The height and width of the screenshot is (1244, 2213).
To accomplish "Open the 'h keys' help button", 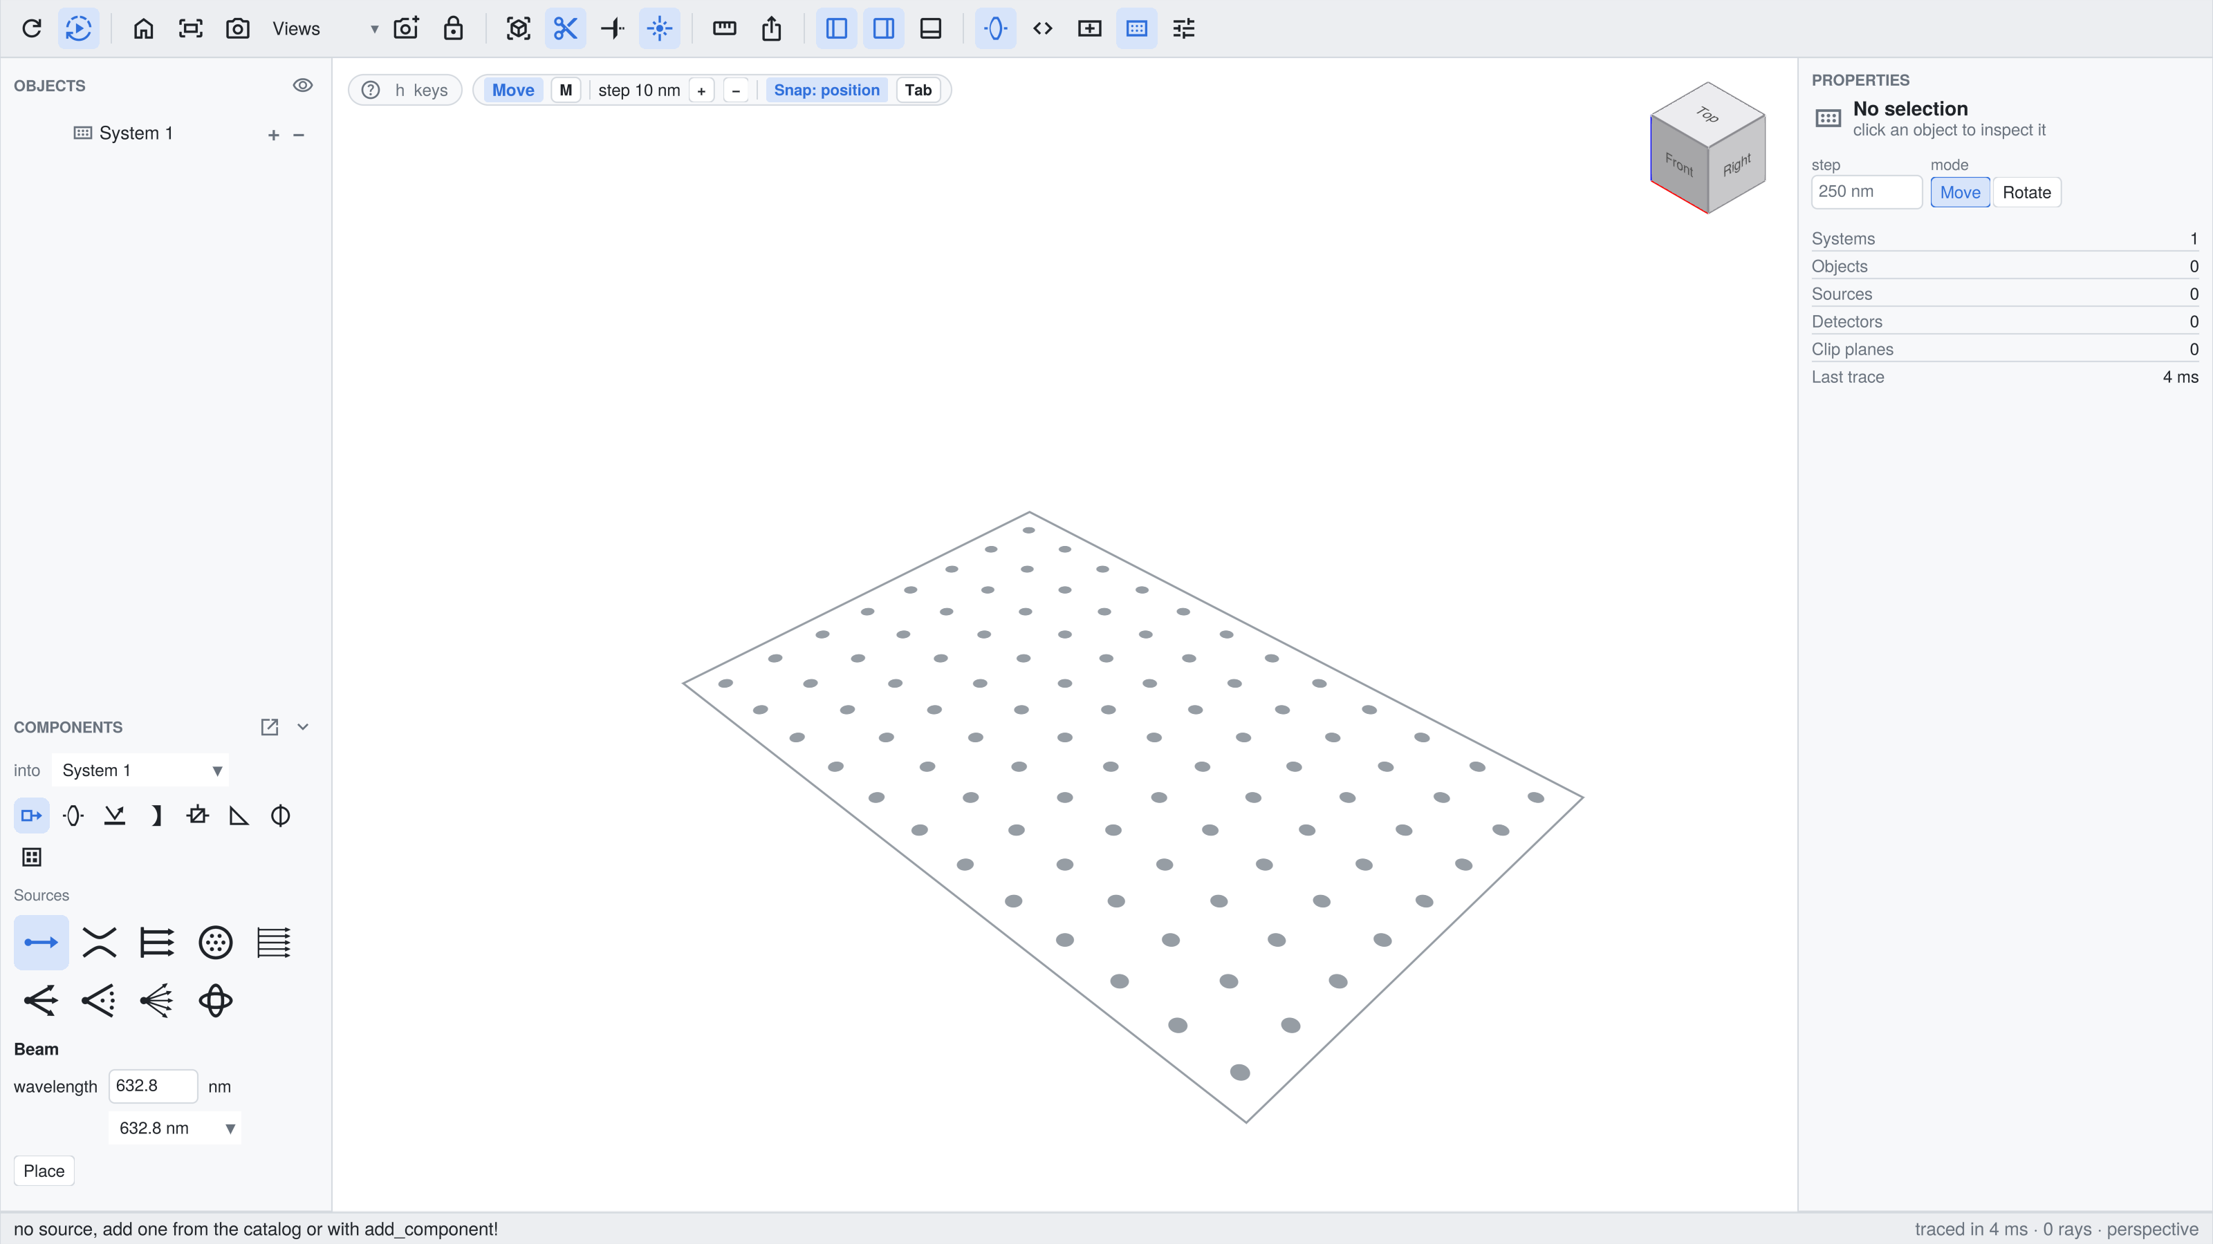I will point(405,90).
